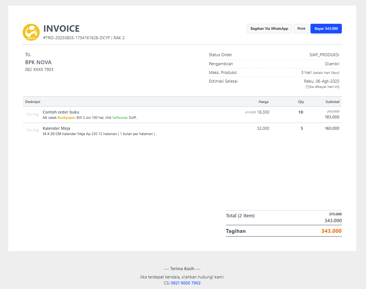The width and height of the screenshot is (366, 289).
Task: Click the Deskripsi column header
Action: coord(33,102)
